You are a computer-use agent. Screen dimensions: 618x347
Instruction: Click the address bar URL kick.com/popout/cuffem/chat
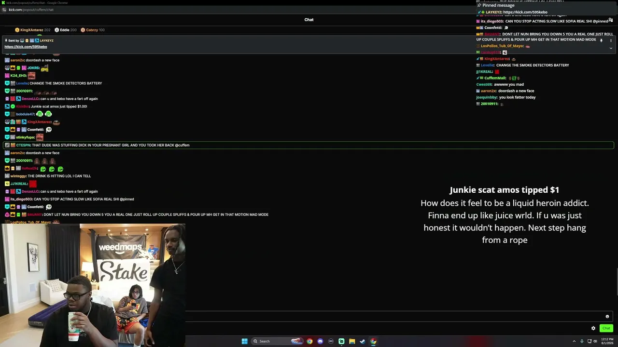31,10
